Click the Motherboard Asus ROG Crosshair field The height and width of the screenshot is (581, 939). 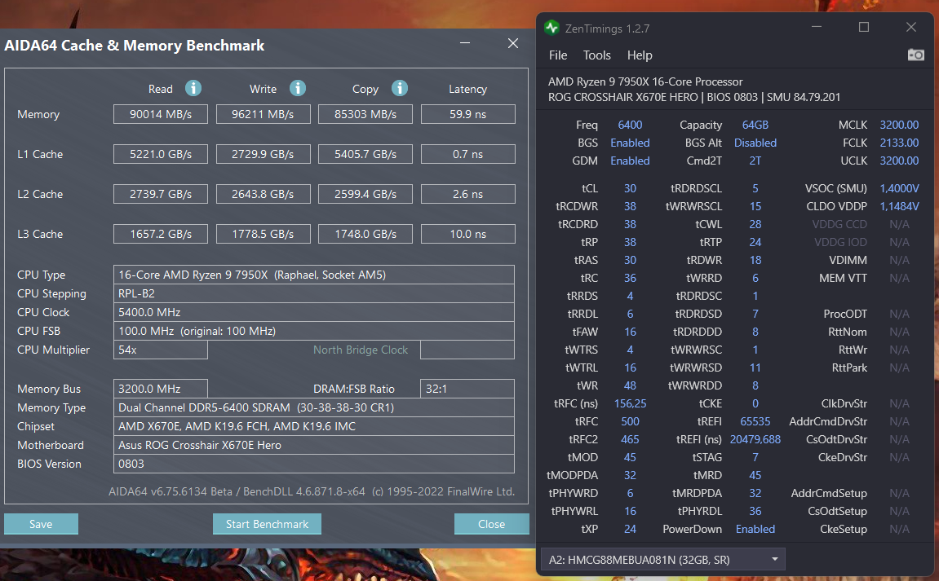[314, 445]
